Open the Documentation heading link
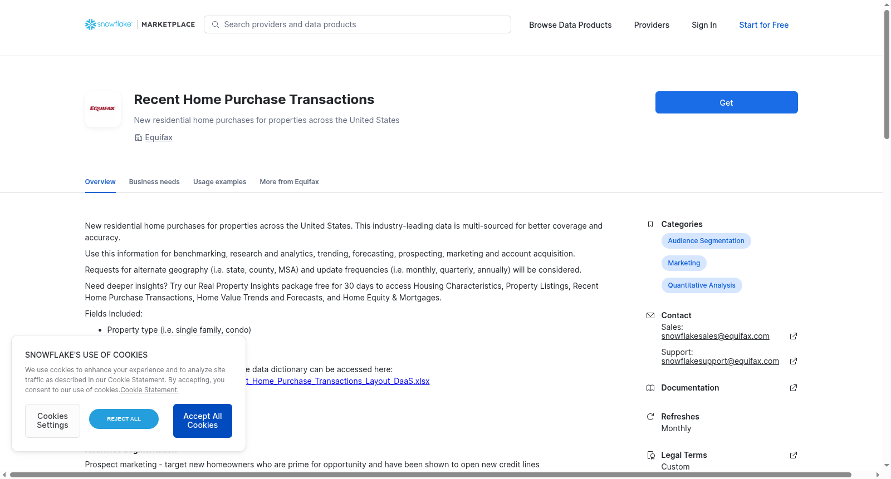This screenshot has height=479, width=891. 690,388
